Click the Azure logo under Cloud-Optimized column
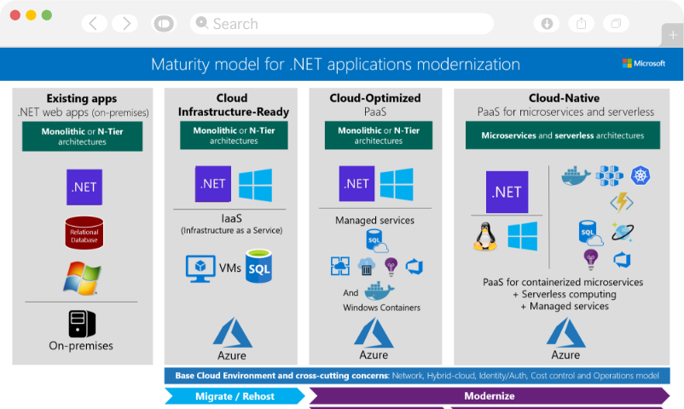The image size is (684, 409). (373, 338)
